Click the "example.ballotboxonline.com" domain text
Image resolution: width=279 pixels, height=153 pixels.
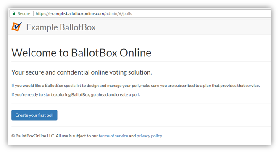[x=77, y=14]
